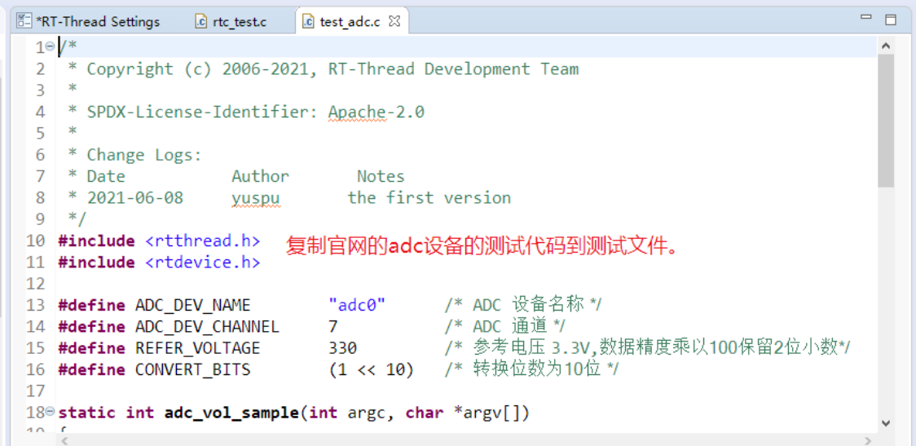Select the test_adc.c editor tab
This screenshot has height=446, width=916.
(349, 22)
